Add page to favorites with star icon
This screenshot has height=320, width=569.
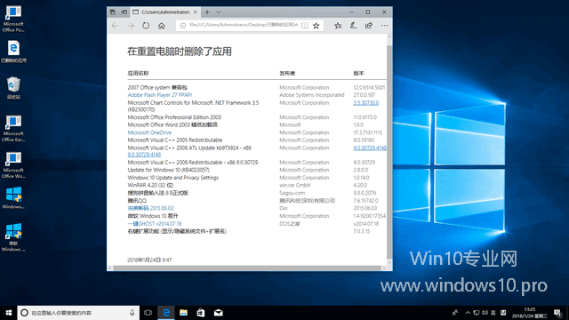click(317, 26)
